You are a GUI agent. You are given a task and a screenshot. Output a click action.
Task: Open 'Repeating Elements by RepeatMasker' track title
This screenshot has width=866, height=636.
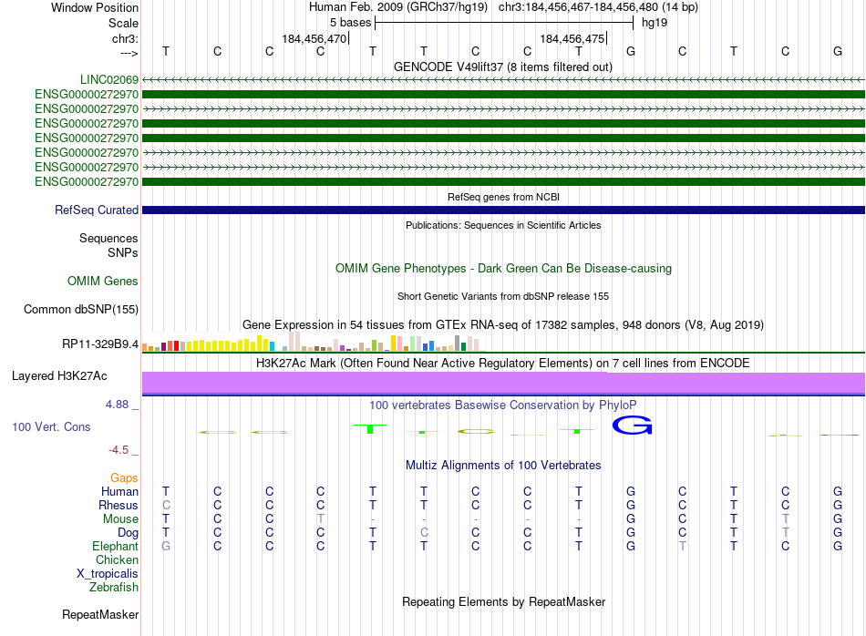click(503, 601)
